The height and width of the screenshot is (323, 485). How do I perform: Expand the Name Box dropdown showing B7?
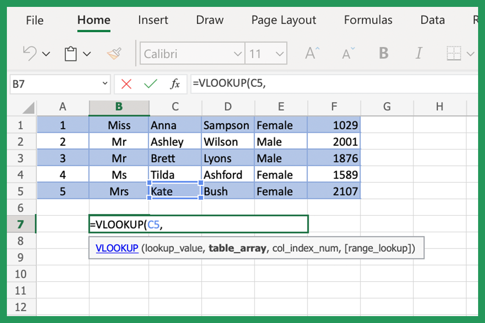point(105,84)
